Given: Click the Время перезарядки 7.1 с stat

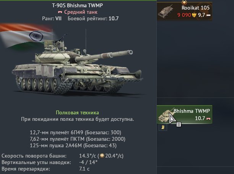Looking at the screenshot, I should [x=45, y=169].
